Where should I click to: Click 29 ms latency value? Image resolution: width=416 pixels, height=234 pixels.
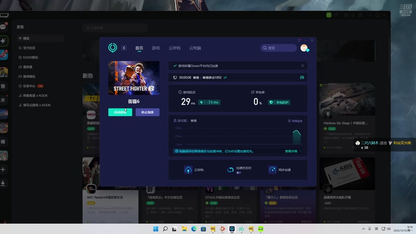[x=188, y=102]
